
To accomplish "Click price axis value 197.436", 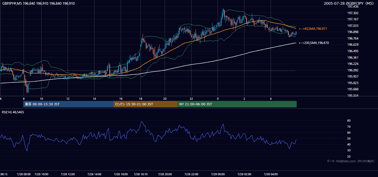I will coord(353,6).
